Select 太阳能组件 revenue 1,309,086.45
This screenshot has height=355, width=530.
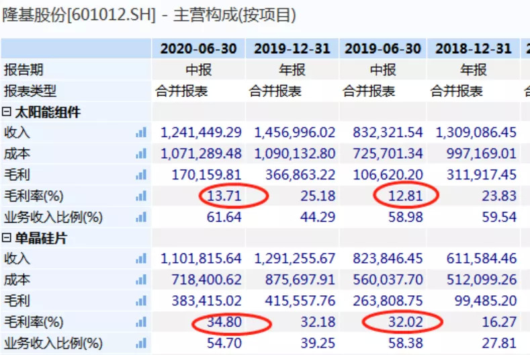pos(476,132)
